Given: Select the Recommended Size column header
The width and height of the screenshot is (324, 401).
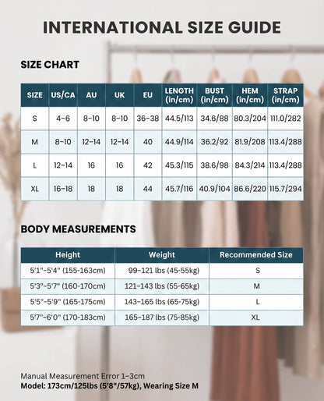Looking at the screenshot, I should click(x=256, y=255).
